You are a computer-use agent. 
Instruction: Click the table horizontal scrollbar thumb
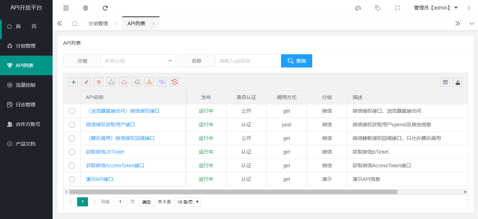tap(233, 192)
